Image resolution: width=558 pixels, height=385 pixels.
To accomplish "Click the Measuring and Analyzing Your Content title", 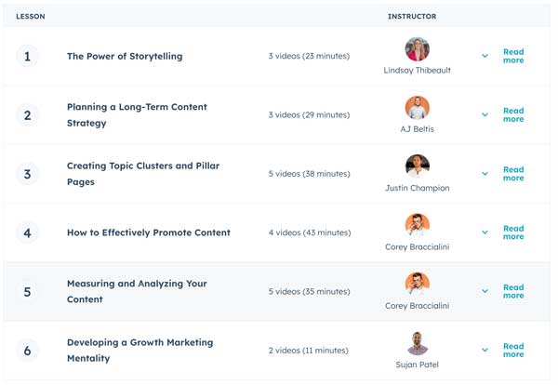I will tap(136, 291).
